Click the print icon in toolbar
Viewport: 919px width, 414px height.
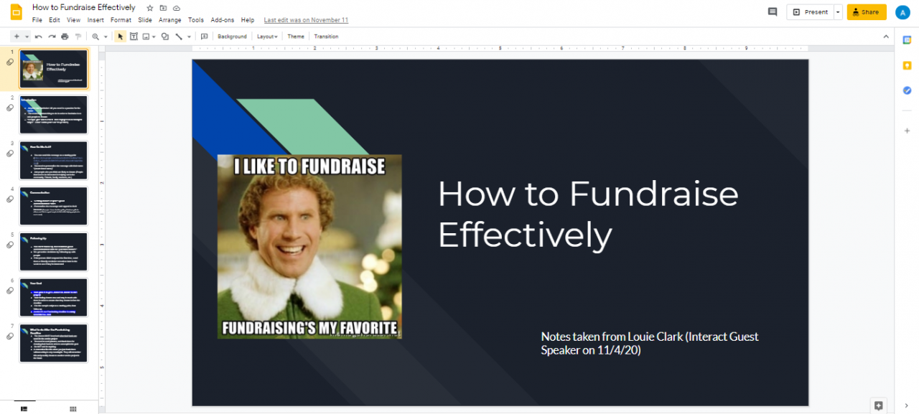point(65,37)
